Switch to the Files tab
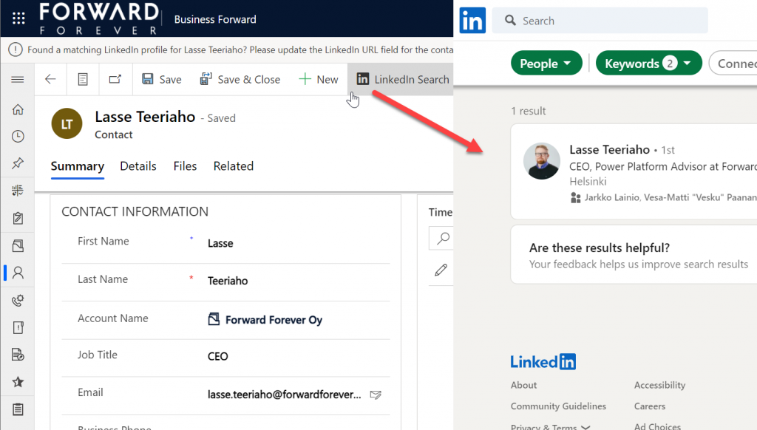This screenshot has height=430, width=757. (185, 166)
